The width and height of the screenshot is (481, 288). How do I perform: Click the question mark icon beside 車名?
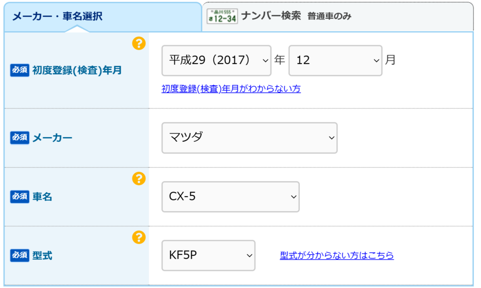pyautogui.click(x=139, y=178)
